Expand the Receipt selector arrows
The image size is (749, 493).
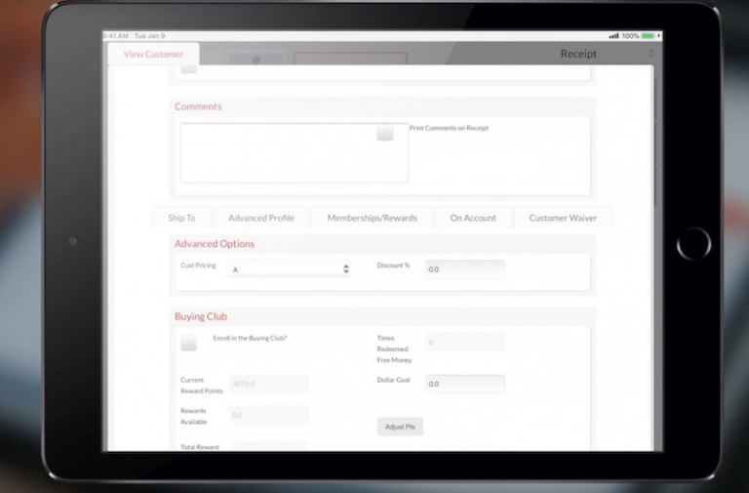[651, 54]
